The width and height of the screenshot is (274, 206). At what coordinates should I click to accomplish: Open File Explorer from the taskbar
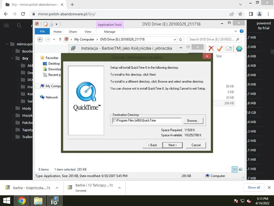coord(38,201)
